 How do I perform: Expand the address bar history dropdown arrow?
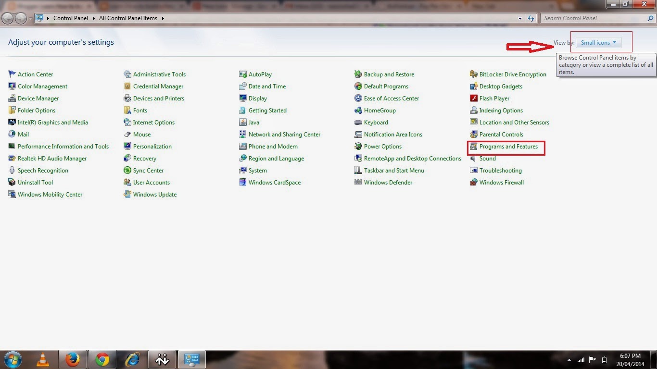click(x=520, y=18)
